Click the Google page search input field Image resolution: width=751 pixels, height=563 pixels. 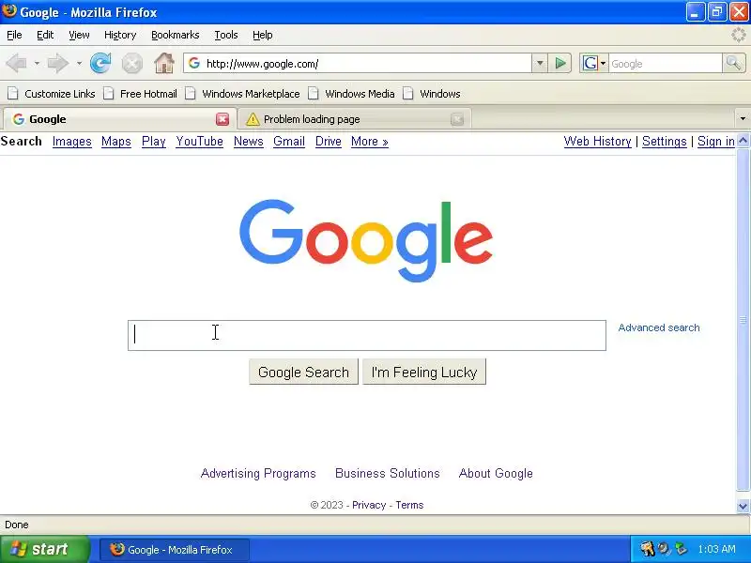367,335
